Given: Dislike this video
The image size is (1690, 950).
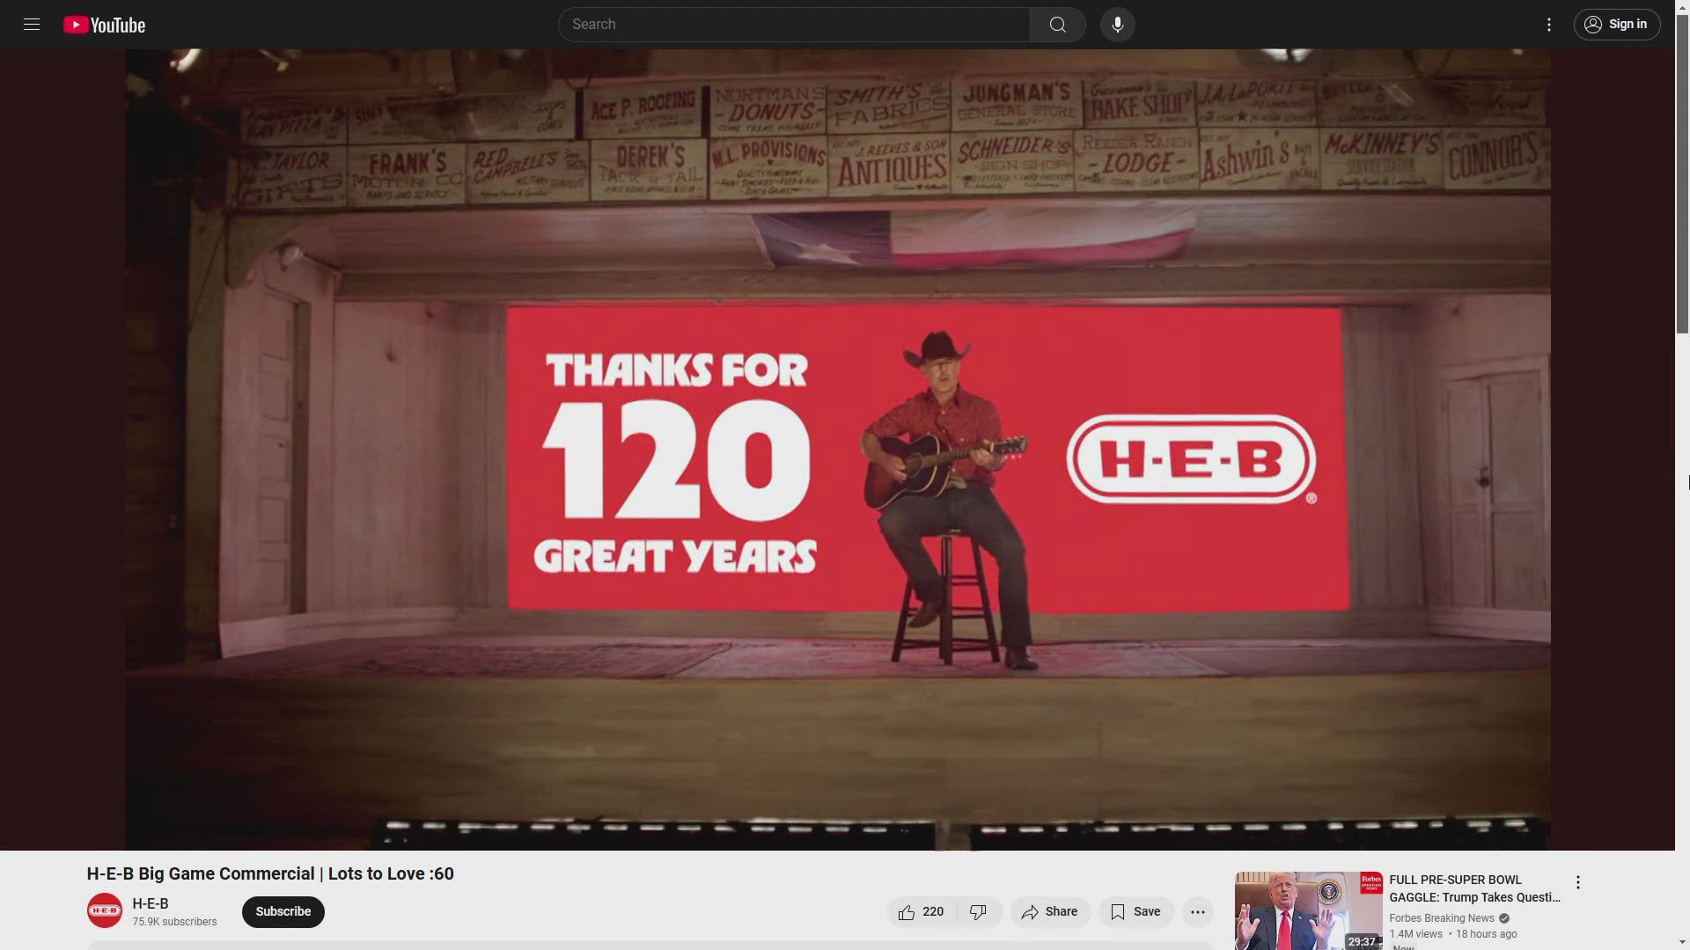Looking at the screenshot, I should click(978, 912).
